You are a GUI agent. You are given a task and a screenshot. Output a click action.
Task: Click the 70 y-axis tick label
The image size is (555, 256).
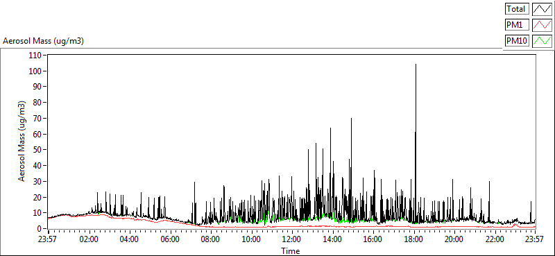click(x=38, y=118)
